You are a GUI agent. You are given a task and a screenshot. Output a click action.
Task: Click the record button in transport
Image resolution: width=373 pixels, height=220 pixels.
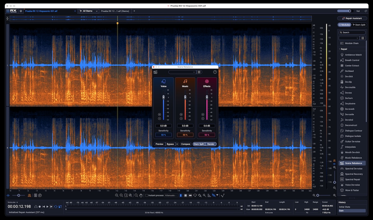pyautogui.click(x=40, y=207)
